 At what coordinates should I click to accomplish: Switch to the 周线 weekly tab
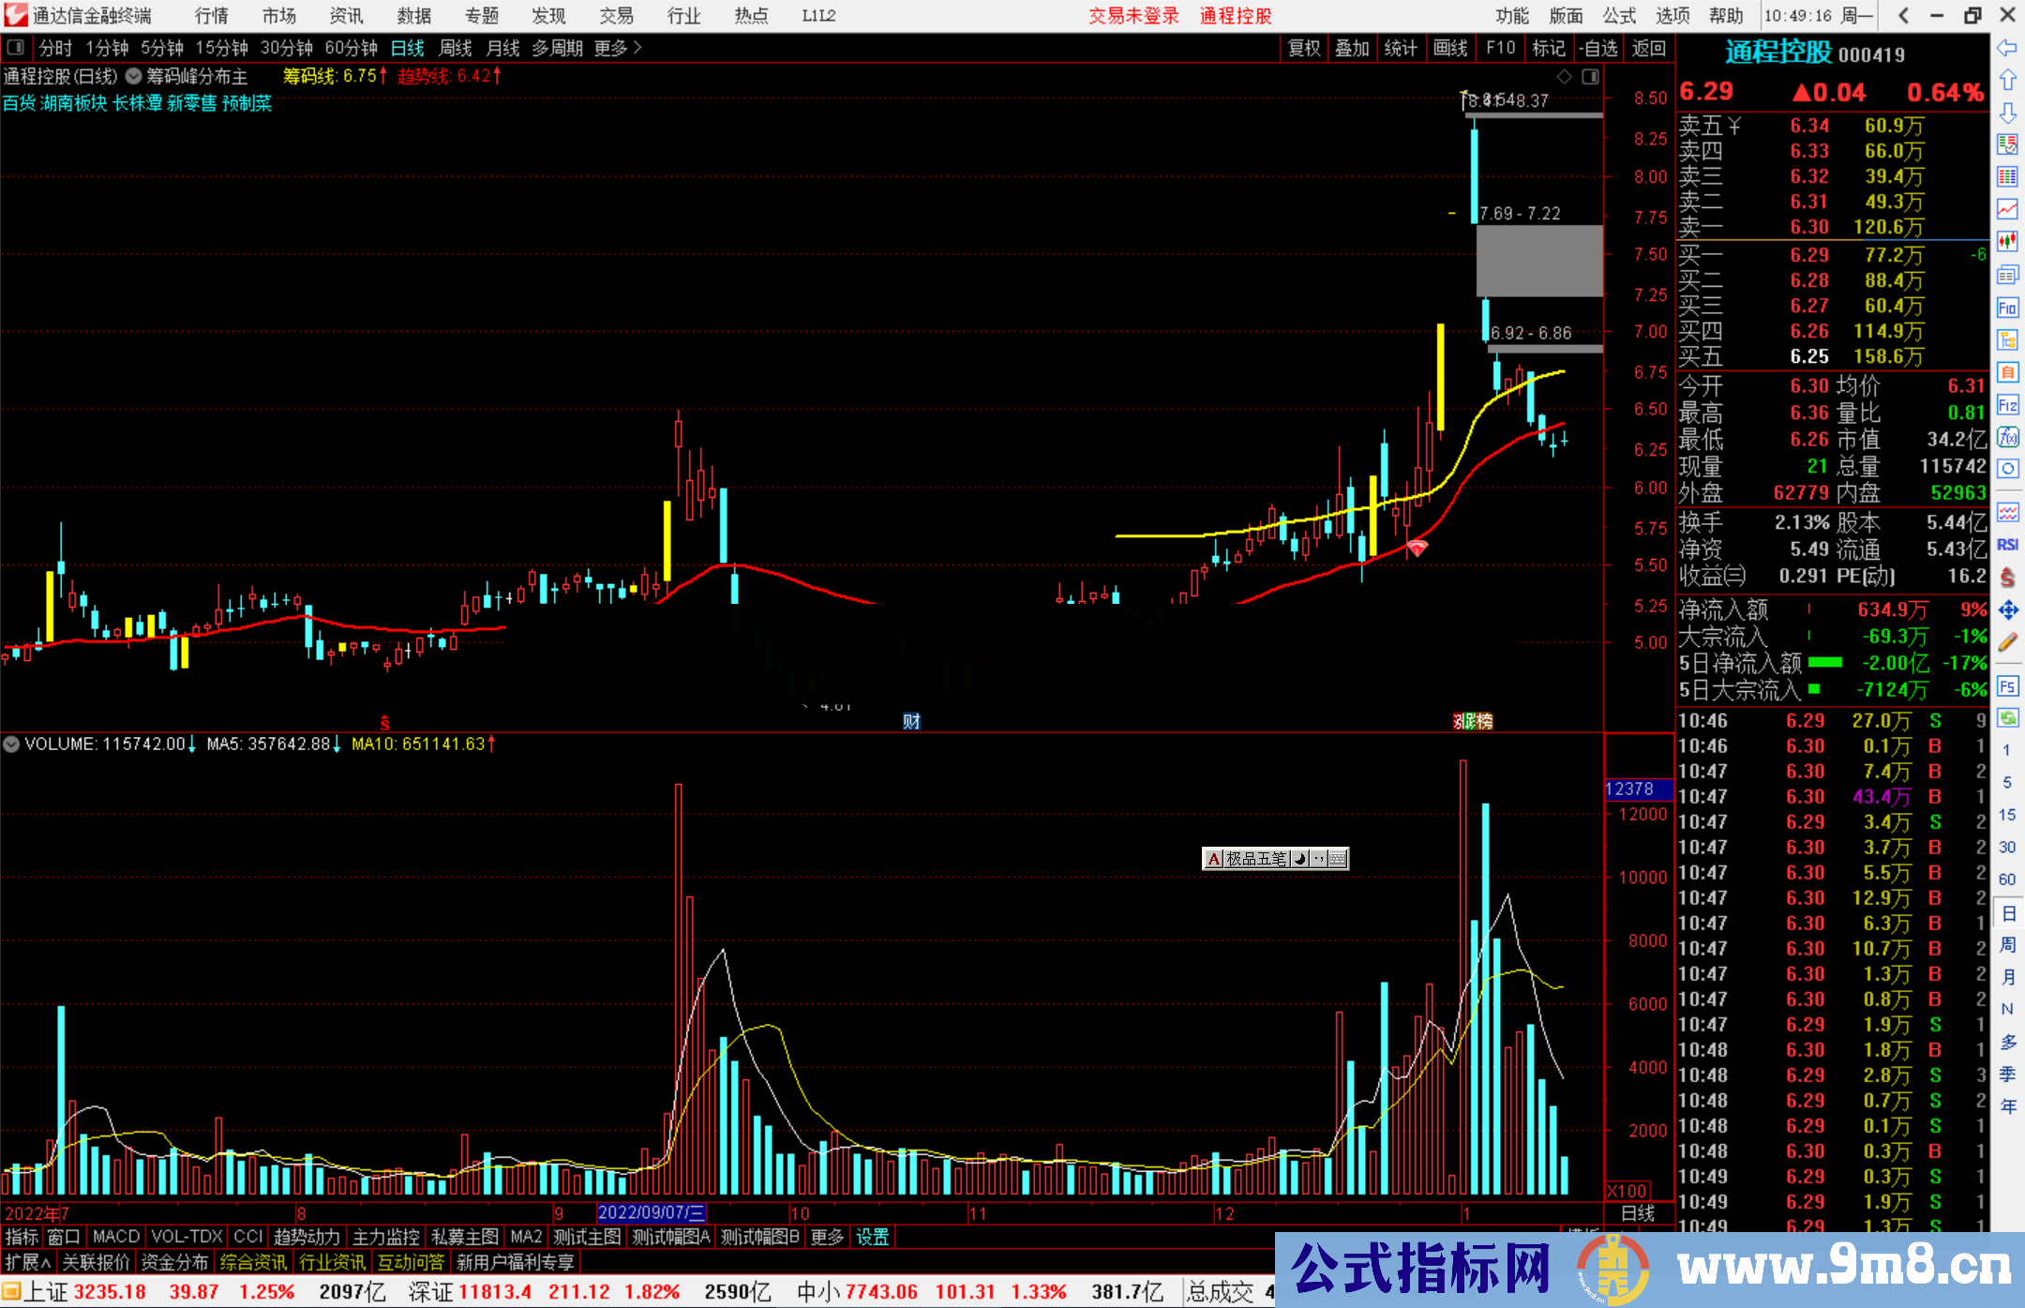tap(455, 48)
